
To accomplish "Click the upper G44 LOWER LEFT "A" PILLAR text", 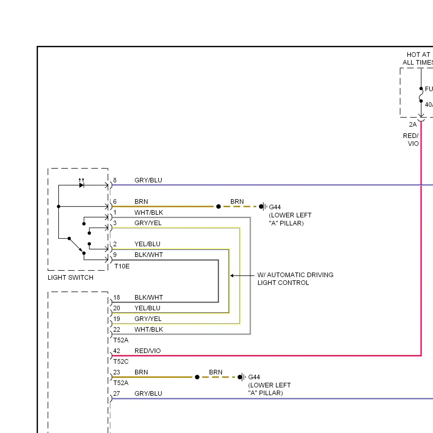I will coord(290,215).
